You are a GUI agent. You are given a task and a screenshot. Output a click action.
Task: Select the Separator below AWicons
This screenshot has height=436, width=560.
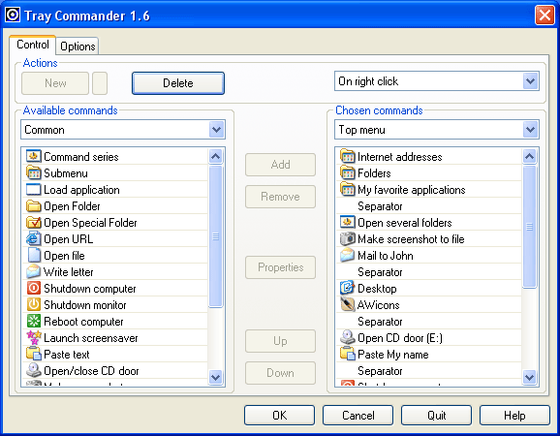tap(429, 321)
